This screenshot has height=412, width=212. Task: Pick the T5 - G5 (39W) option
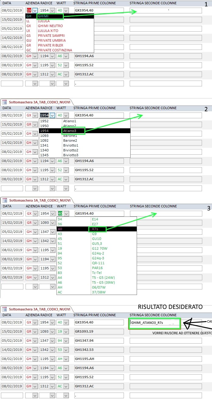click(x=103, y=282)
